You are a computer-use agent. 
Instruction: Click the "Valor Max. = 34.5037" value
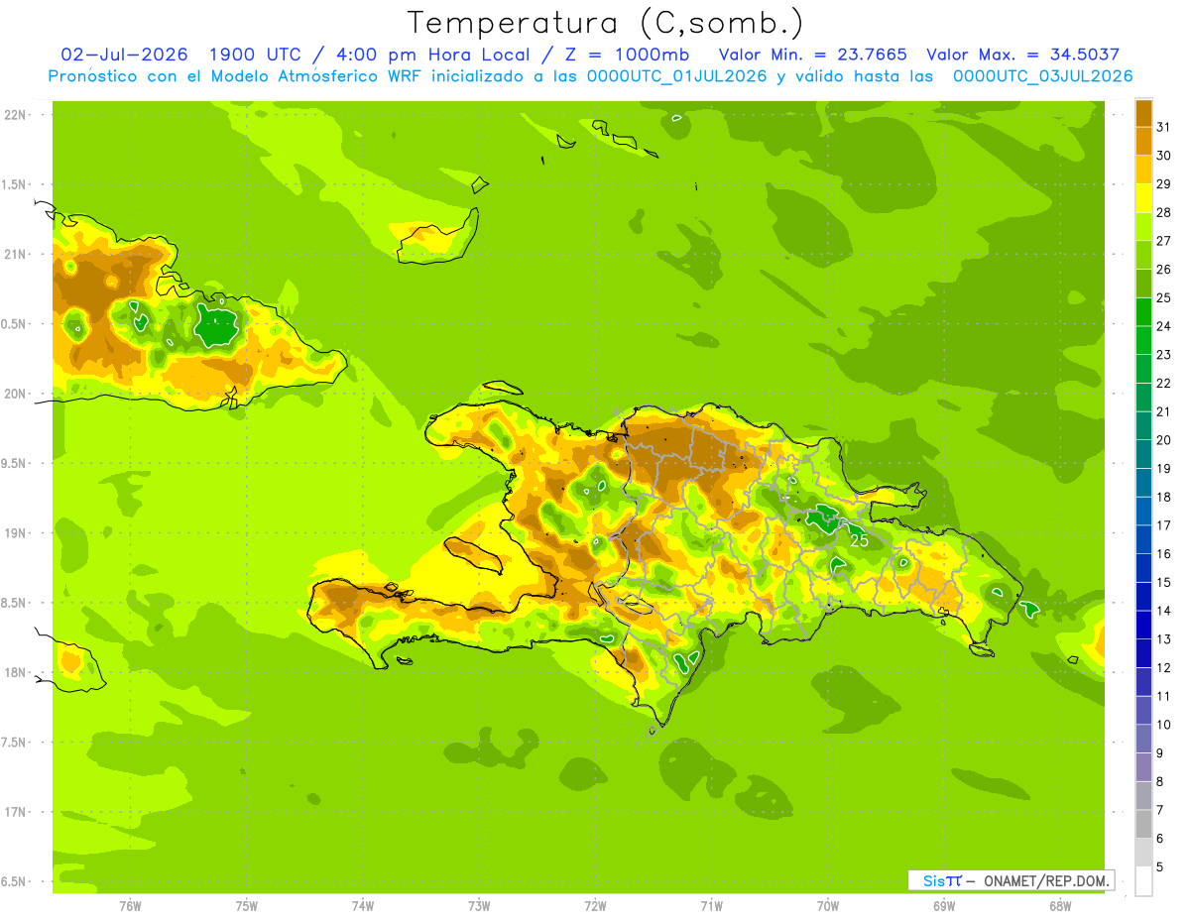click(x=1022, y=55)
